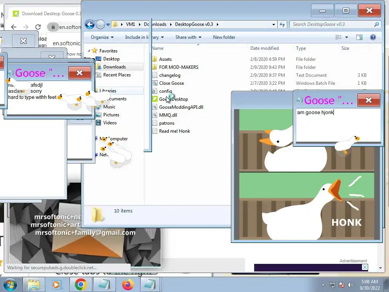389x292 pixels.
Task: Select the Close Goose batch file
Action: [171, 83]
